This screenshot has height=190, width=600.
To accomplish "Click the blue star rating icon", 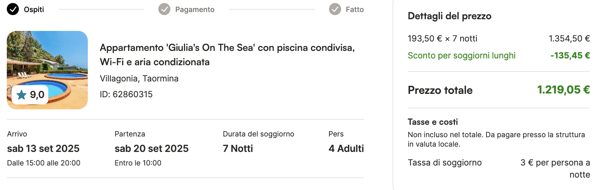I will tap(21, 95).
